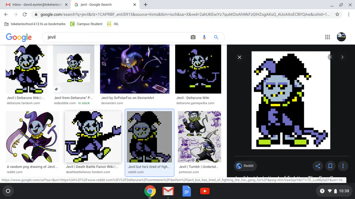Open the Chrome app in the shelf

pos(150,191)
